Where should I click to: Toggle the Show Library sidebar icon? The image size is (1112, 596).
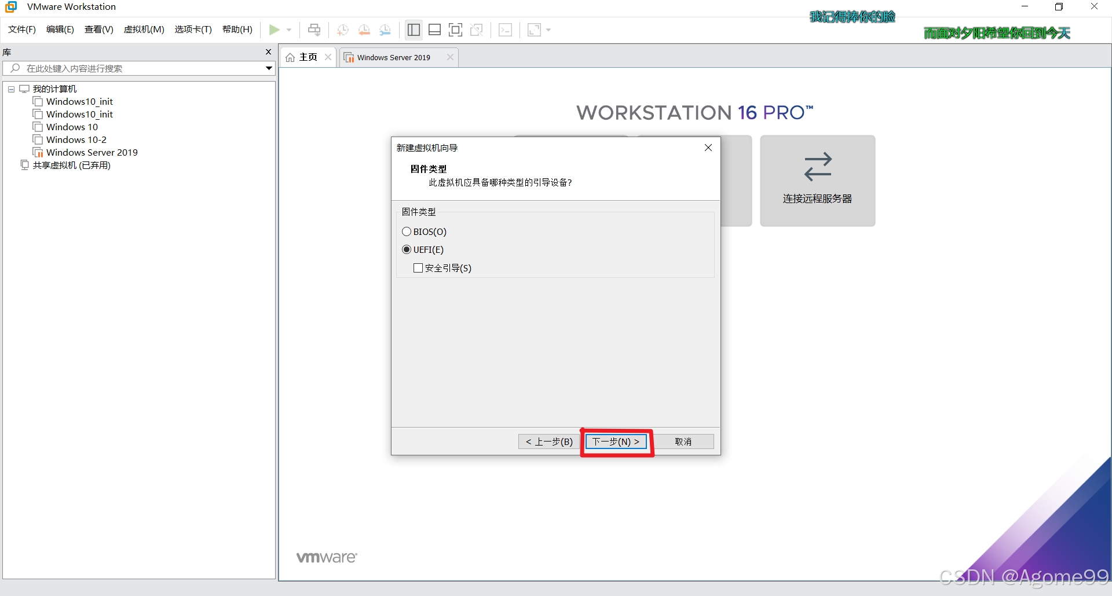click(414, 30)
